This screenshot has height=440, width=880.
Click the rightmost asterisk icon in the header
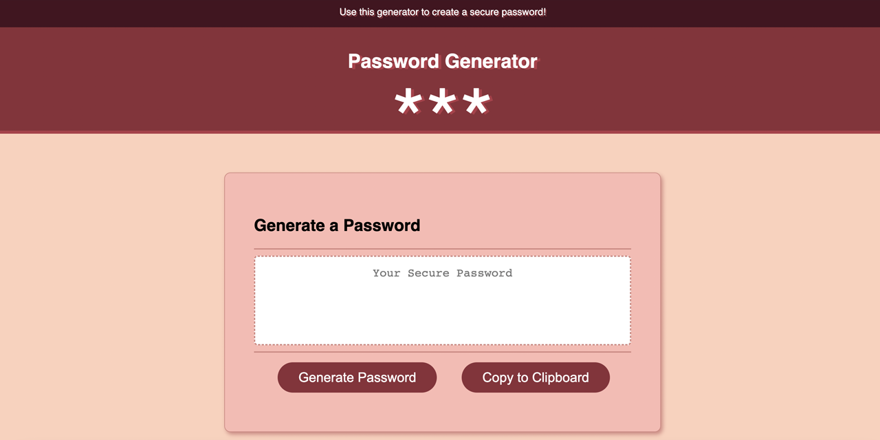pyautogui.click(x=478, y=100)
